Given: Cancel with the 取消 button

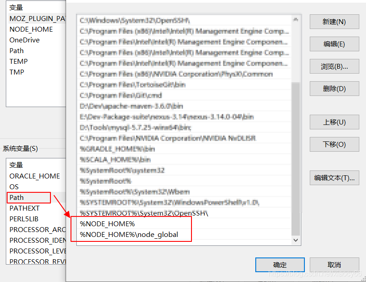Looking at the screenshot, I should pyautogui.click(x=334, y=265).
